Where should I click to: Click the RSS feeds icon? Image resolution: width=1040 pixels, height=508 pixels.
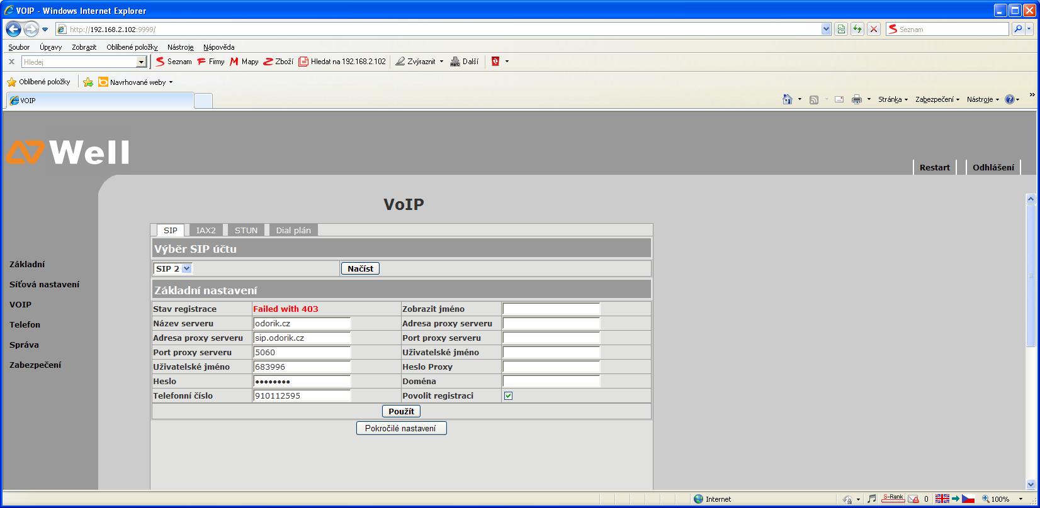pyautogui.click(x=814, y=99)
